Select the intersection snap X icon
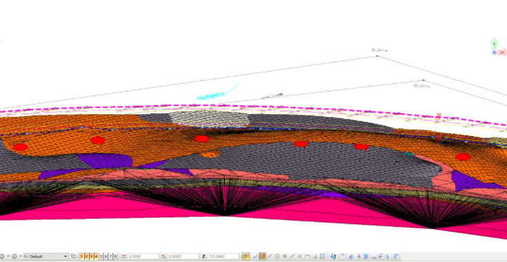507x262 pixels. tap(300, 256)
